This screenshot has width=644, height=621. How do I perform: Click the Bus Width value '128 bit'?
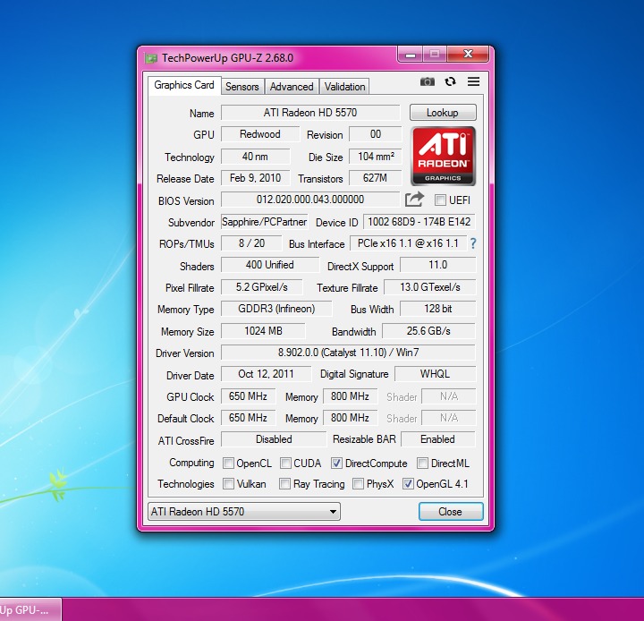[437, 309]
